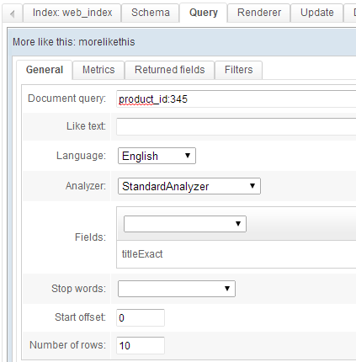The height and width of the screenshot is (362, 356).
Task: Click the More like this: morelikethis header
Action: (x=74, y=42)
